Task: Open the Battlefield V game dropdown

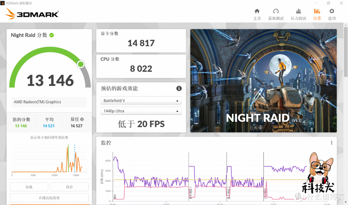Action: pyautogui.click(x=141, y=101)
